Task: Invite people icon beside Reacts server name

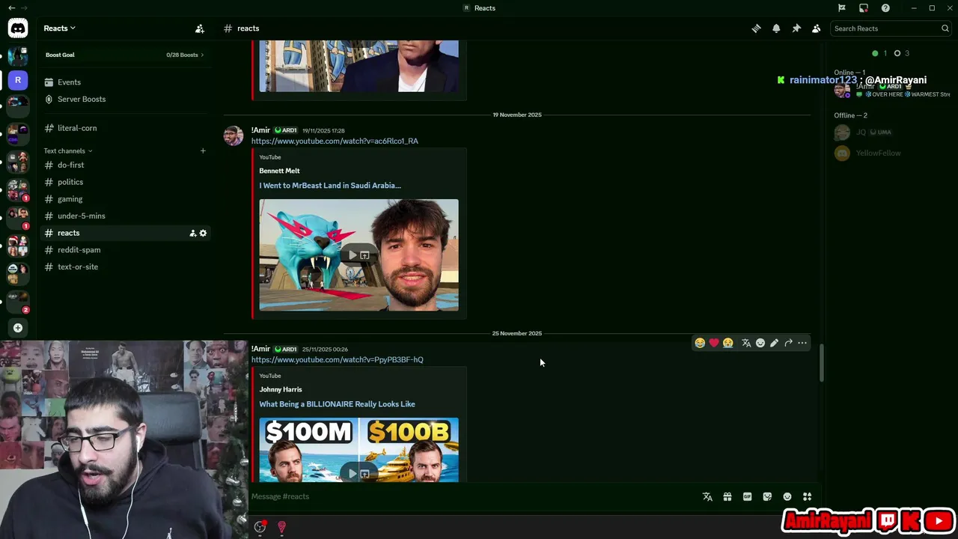Action: tap(200, 28)
